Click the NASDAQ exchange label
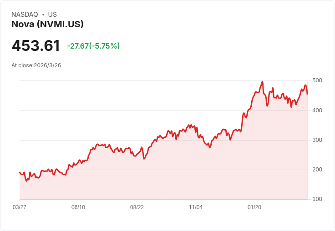 coord(25,15)
